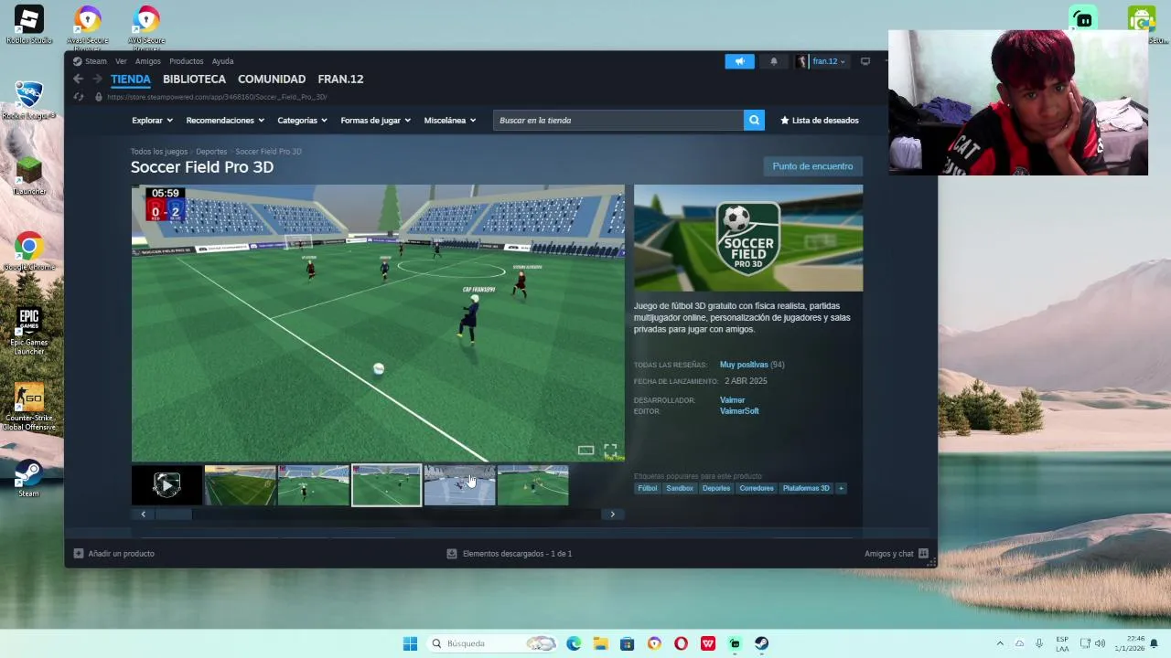This screenshot has width=1171, height=658.
Task: Expand the Formas de jugar dropdown
Action: coord(375,120)
